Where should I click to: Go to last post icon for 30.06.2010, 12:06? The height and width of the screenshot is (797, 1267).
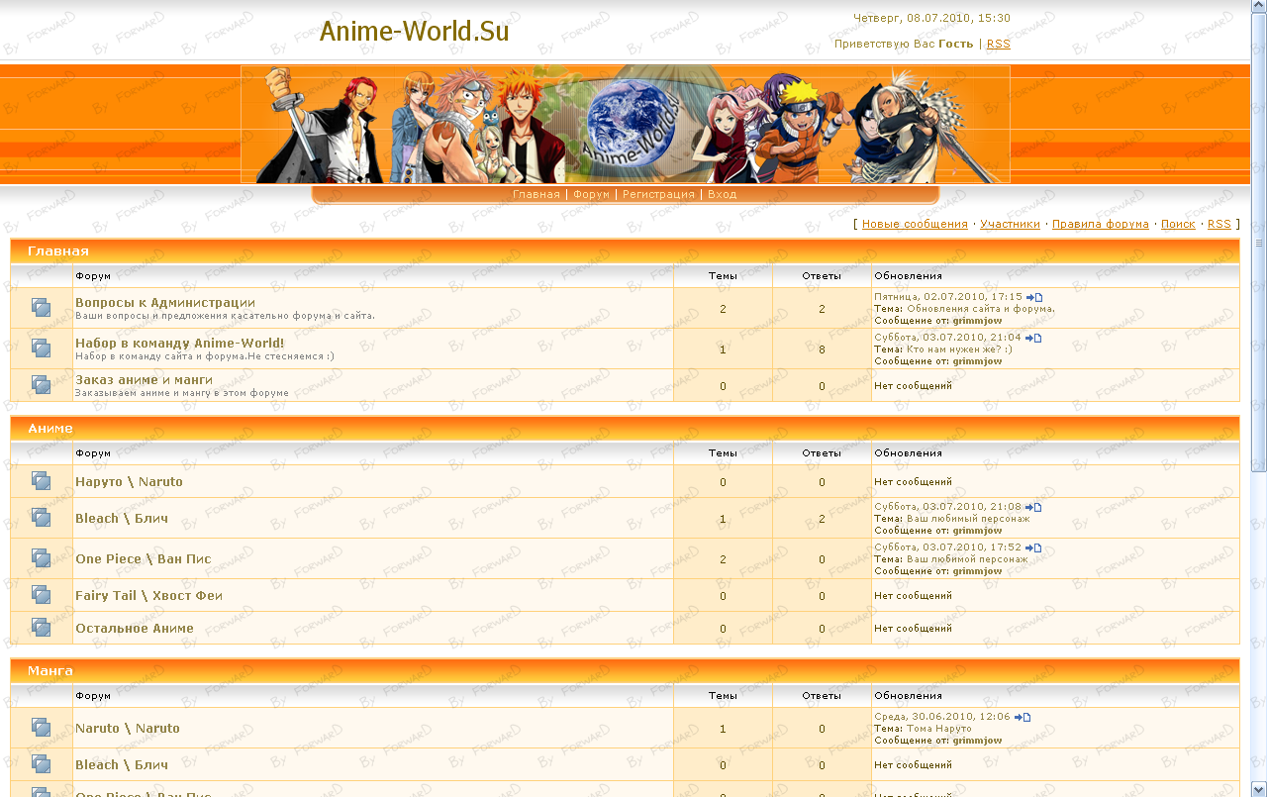[1023, 717]
